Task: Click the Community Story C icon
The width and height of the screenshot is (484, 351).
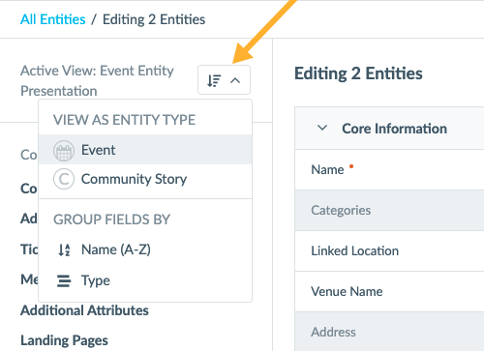Action: 64,179
